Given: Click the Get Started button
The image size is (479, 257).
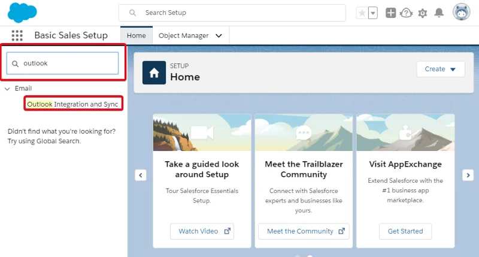Looking at the screenshot, I should [x=405, y=231].
